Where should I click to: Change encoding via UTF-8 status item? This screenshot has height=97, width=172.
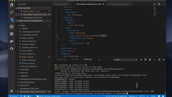click(142, 96)
